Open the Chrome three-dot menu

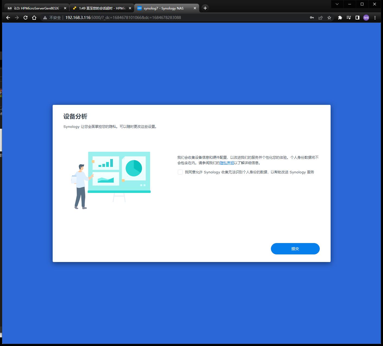tap(375, 17)
